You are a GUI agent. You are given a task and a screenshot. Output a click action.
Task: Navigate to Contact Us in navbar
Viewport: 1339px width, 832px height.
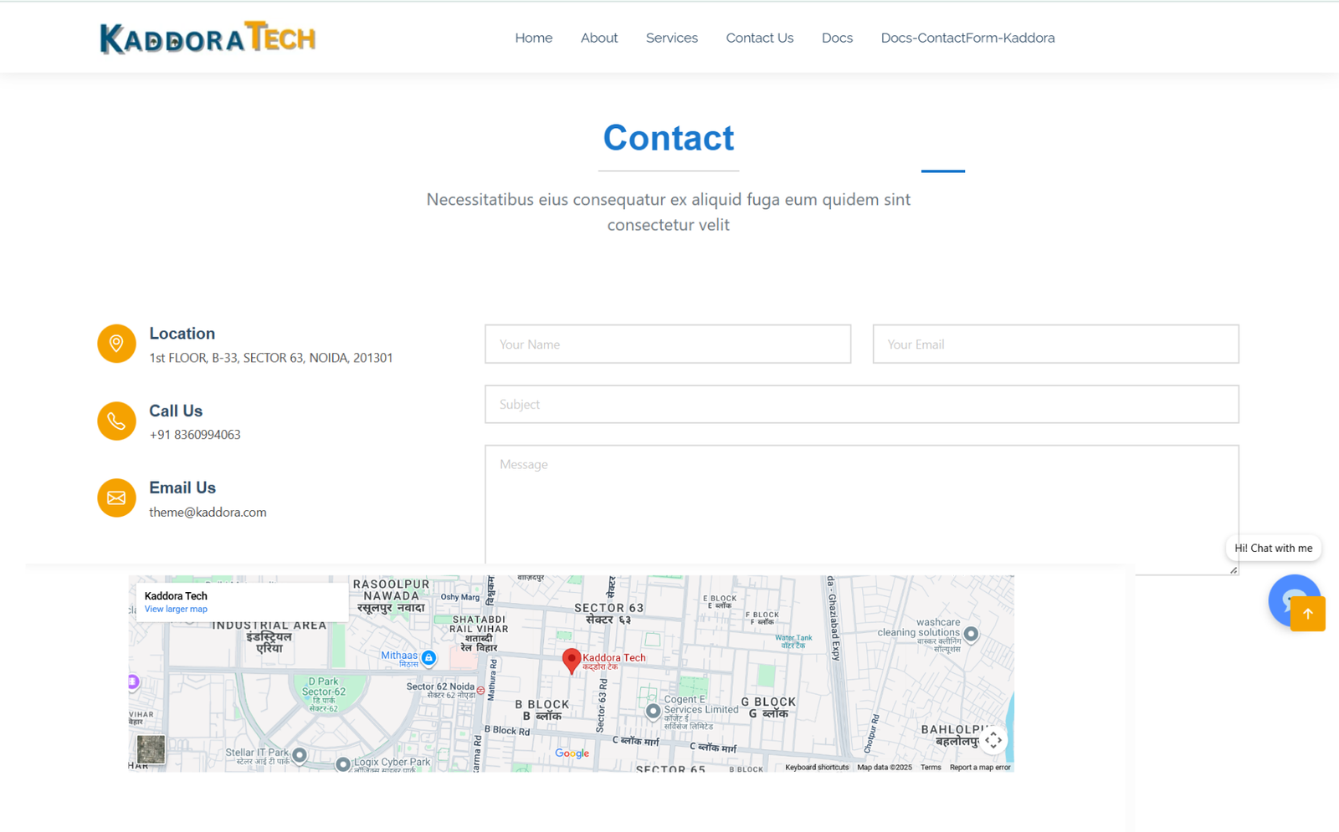tap(759, 38)
